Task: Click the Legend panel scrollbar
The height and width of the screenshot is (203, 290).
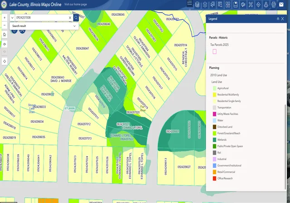Action: 285,147
